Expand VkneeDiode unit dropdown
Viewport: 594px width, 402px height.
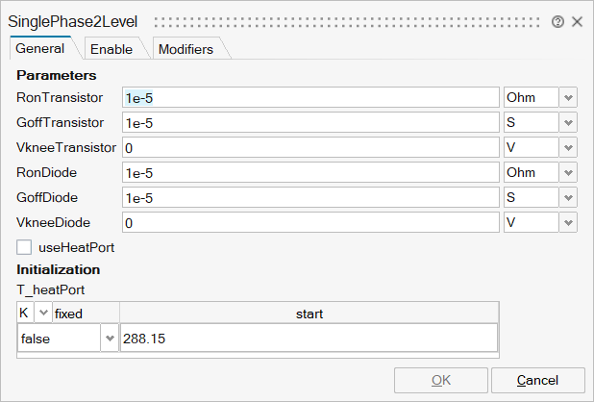tap(568, 222)
